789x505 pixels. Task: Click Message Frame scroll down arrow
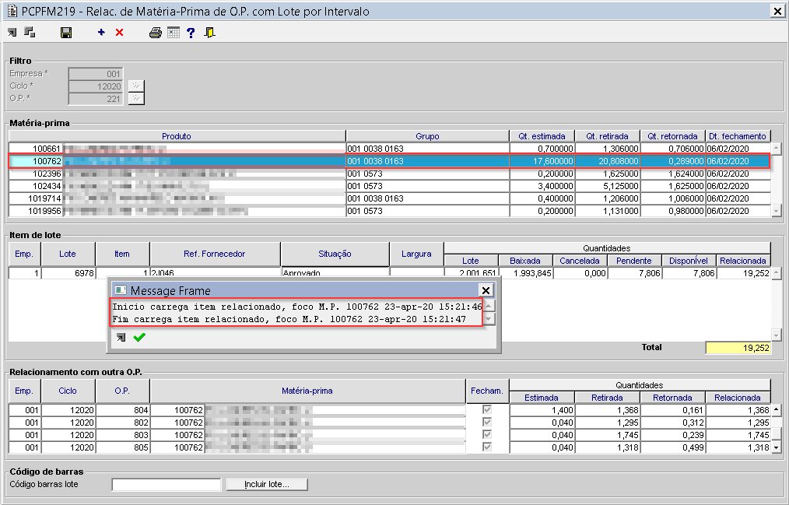[x=489, y=319]
